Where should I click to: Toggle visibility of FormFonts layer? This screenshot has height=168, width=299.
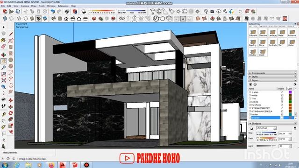282,105
